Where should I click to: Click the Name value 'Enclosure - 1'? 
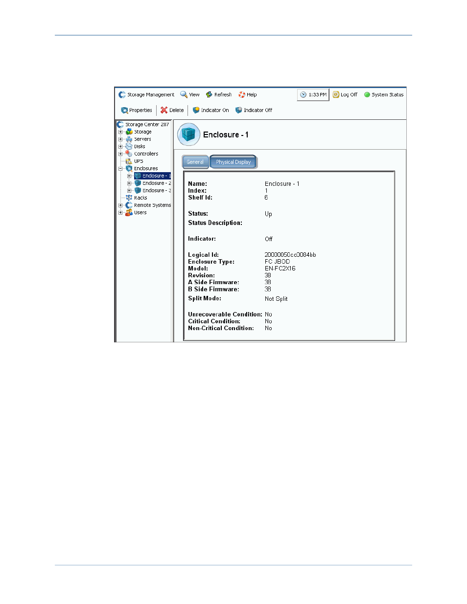282,184
